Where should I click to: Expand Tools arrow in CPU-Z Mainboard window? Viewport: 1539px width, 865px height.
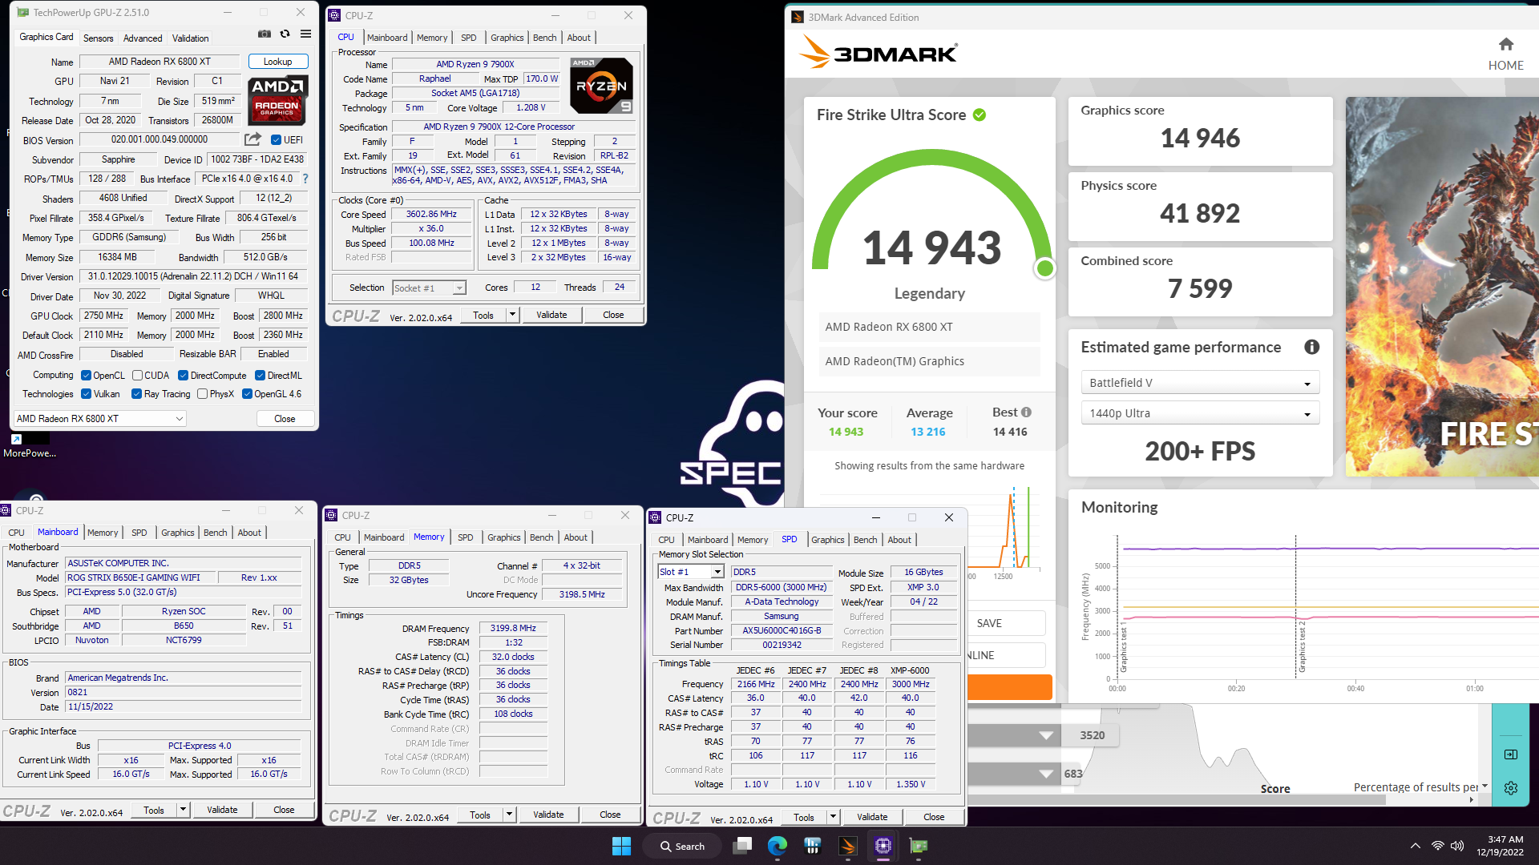183,810
